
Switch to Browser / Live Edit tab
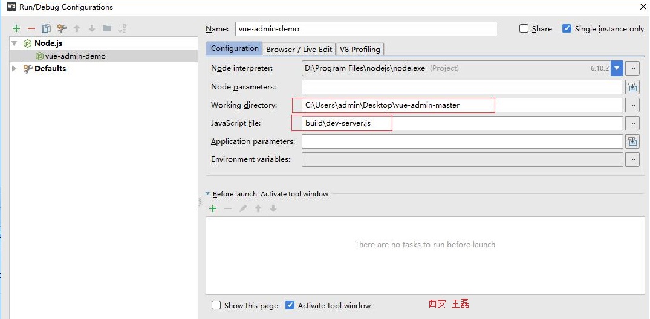pyautogui.click(x=299, y=49)
